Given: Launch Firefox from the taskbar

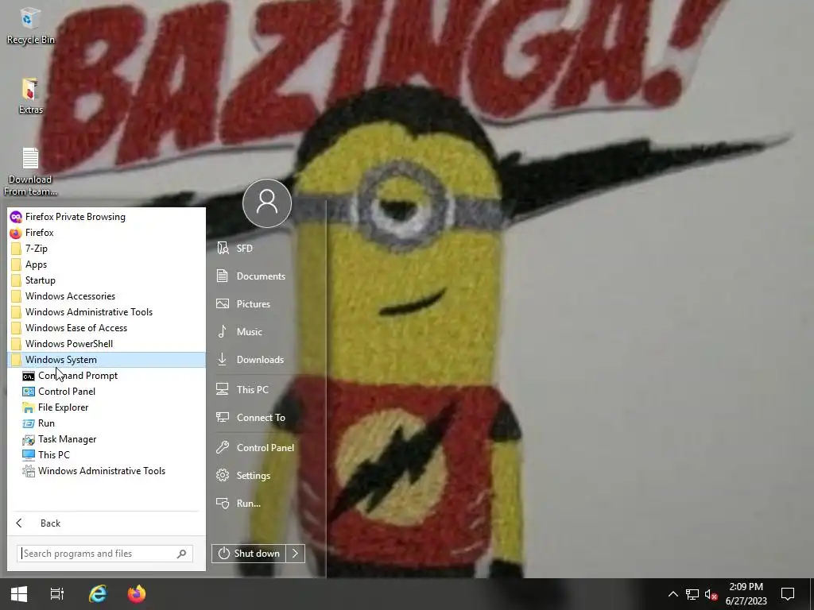Looking at the screenshot, I should [x=137, y=594].
